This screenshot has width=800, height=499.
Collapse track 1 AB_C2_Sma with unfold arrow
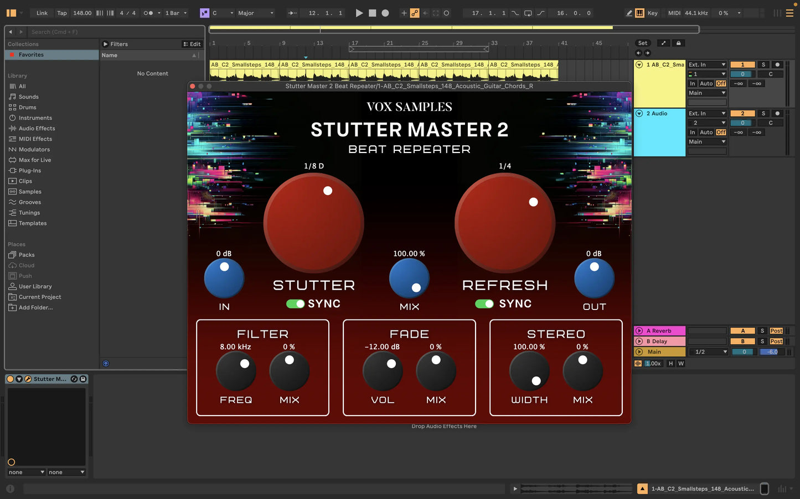[639, 65]
